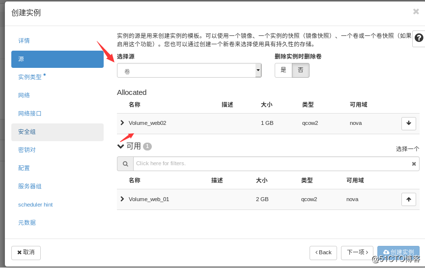This screenshot has width=425, height=268.
Task: Open the 服务器组 step
Action: pyautogui.click(x=30, y=186)
